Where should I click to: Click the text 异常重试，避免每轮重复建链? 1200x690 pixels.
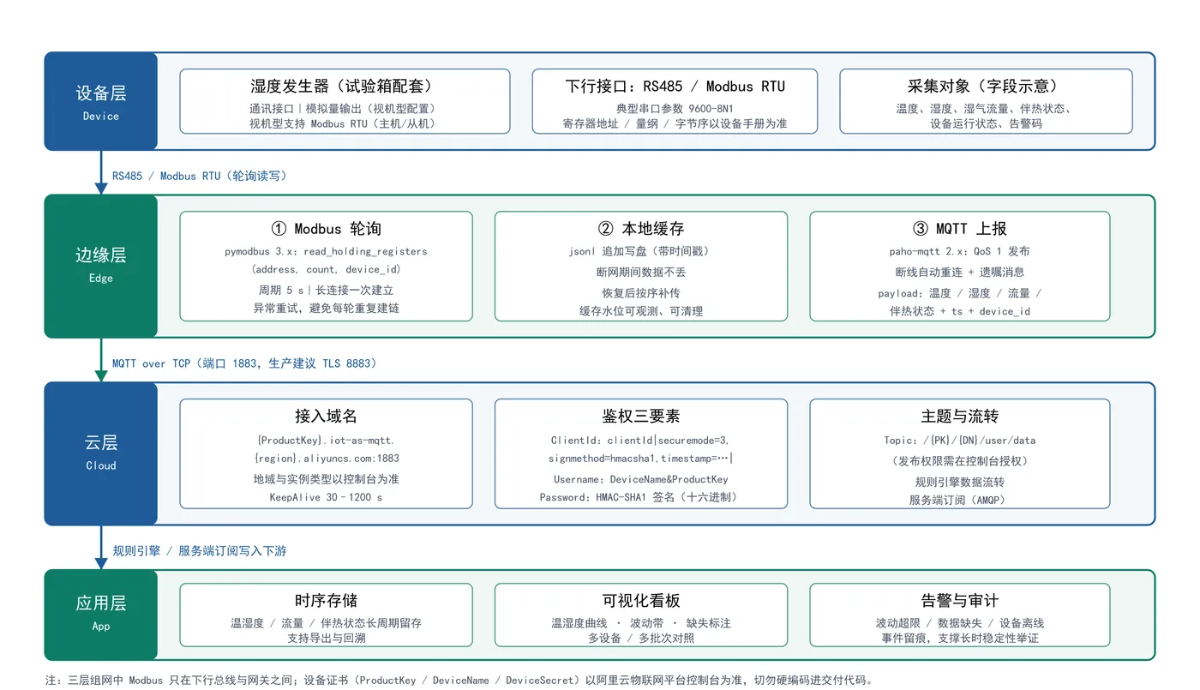[x=327, y=308]
